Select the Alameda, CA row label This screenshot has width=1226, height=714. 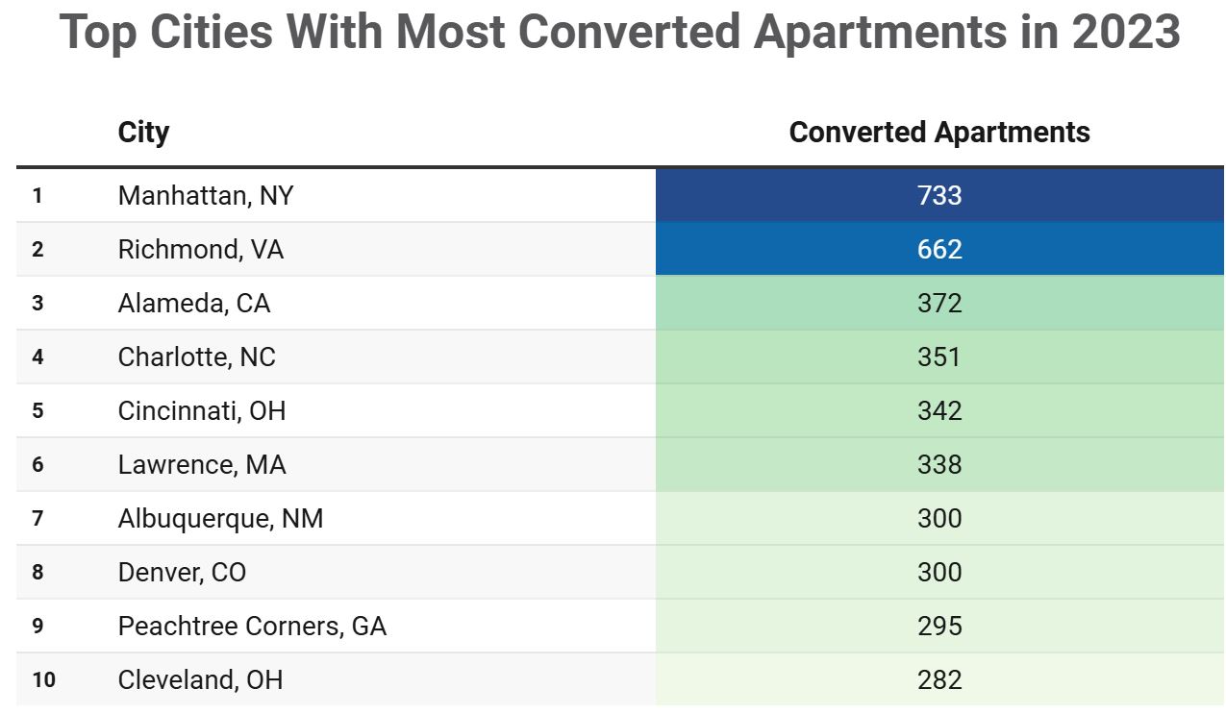pos(193,304)
